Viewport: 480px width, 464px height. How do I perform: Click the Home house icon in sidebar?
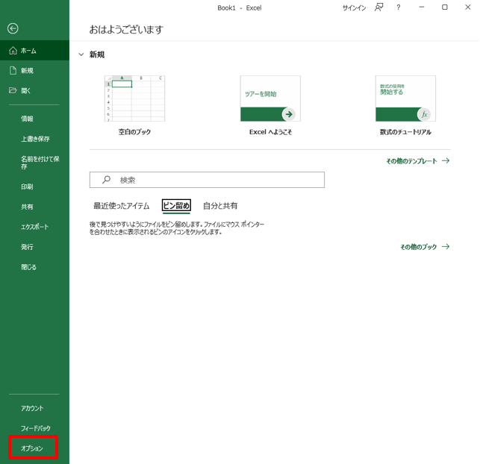pyautogui.click(x=13, y=51)
